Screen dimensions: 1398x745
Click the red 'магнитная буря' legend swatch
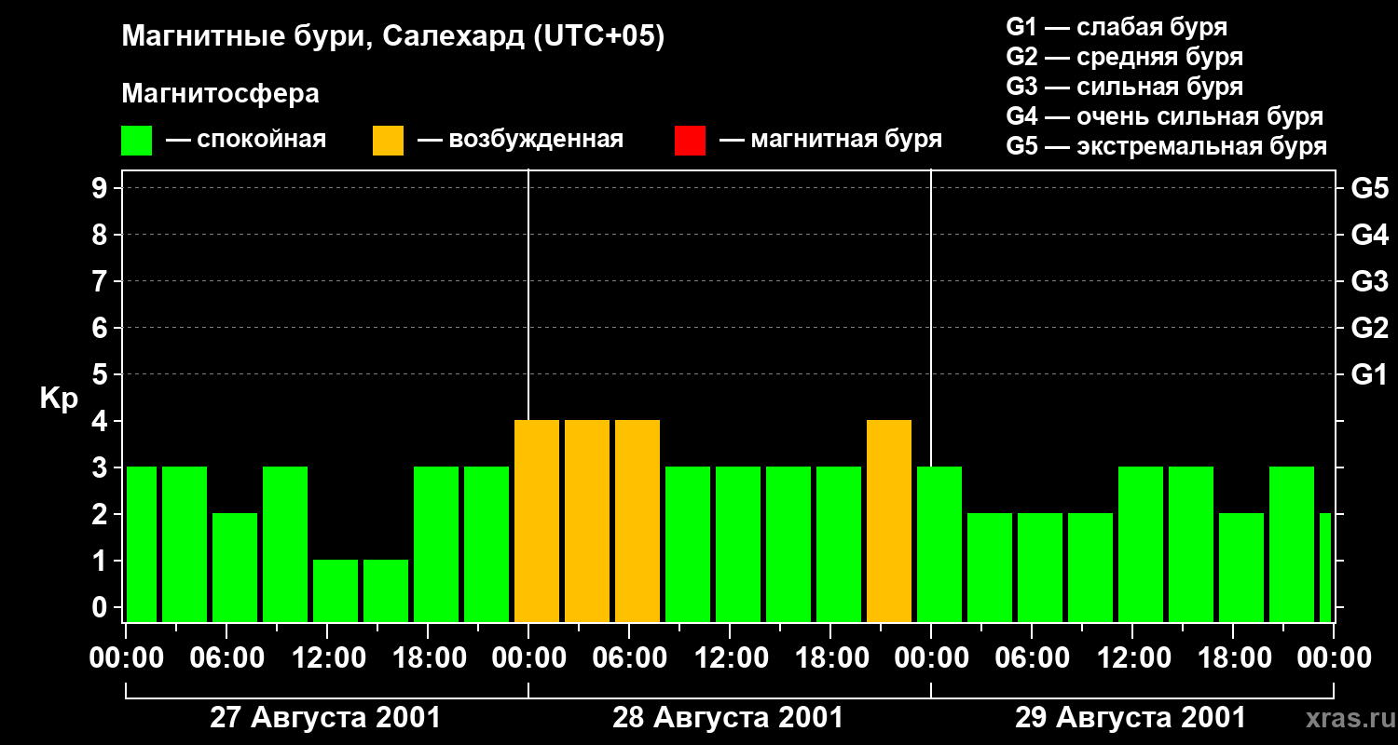tap(690, 141)
